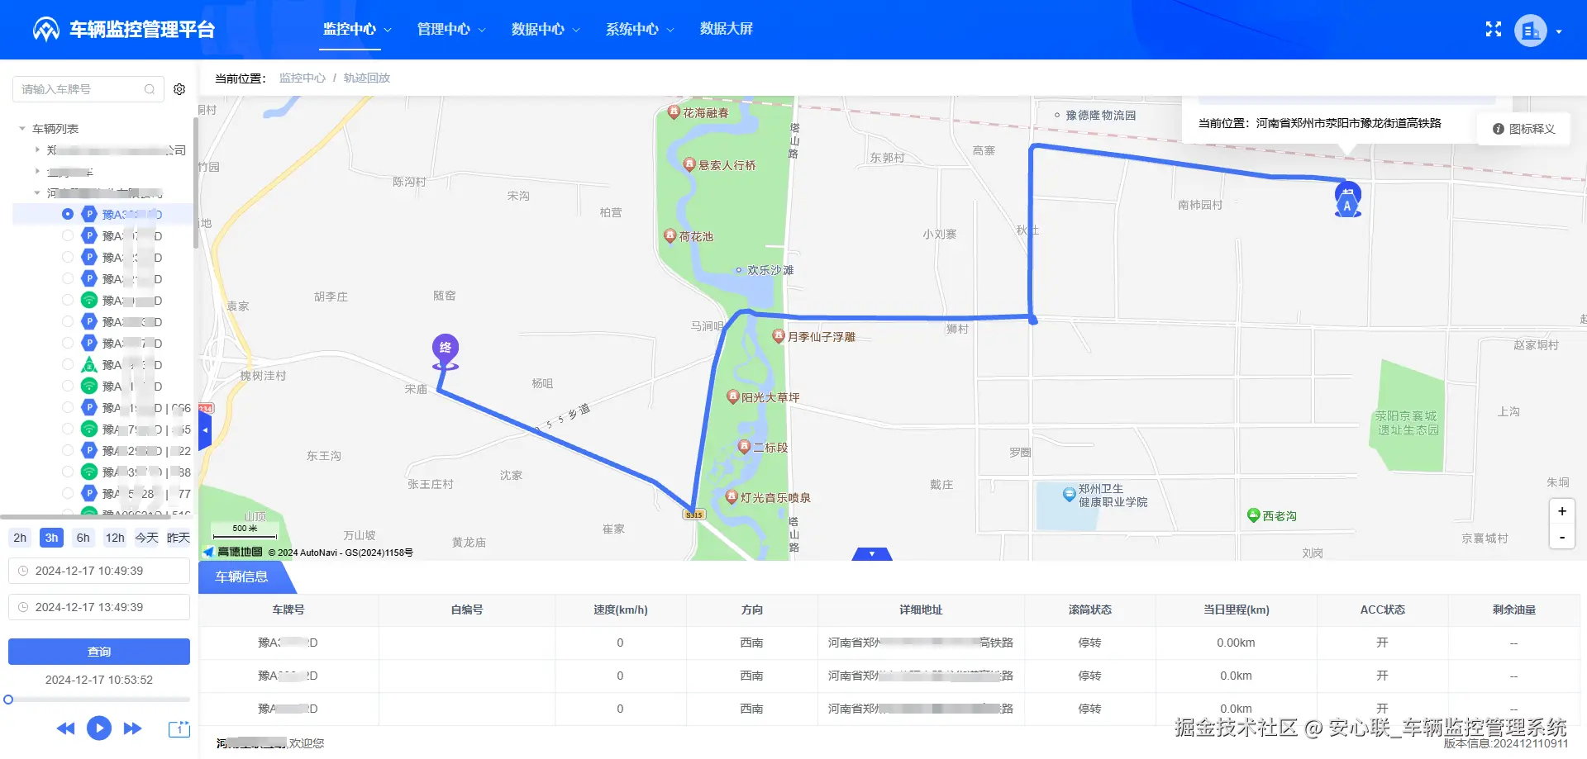
Task: Expand the second company tree node
Action: coord(37,171)
